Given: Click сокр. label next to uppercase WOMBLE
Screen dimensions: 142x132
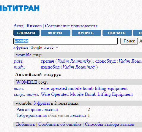Looking at the screenshot, I should (43, 82).
